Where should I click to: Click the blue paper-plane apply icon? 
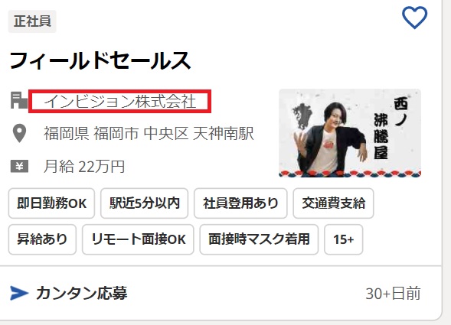[x=19, y=293]
